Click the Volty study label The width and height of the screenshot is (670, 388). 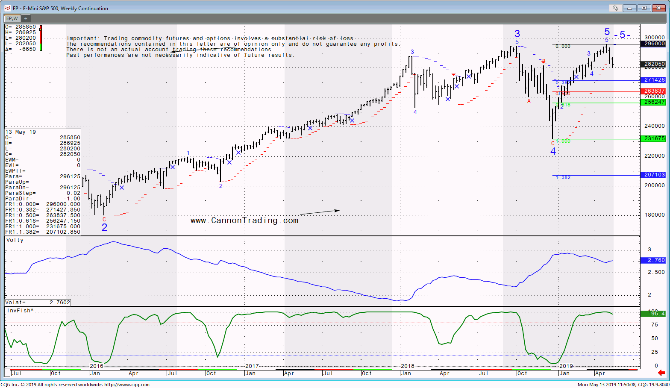(15, 240)
